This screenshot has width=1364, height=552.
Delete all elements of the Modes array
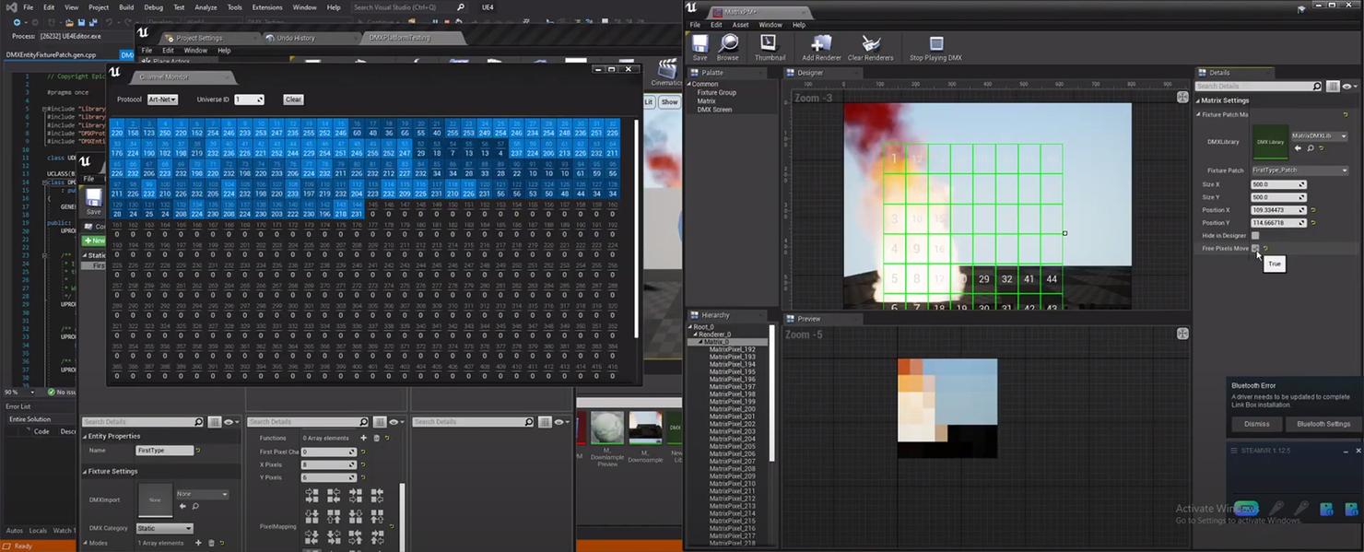[210, 543]
